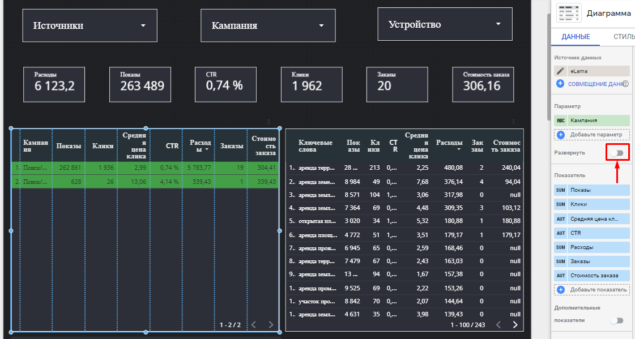The height and width of the screenshot is (339, 635).
Task: Go to next page in keywords table
Action: [x=515, y=325]
